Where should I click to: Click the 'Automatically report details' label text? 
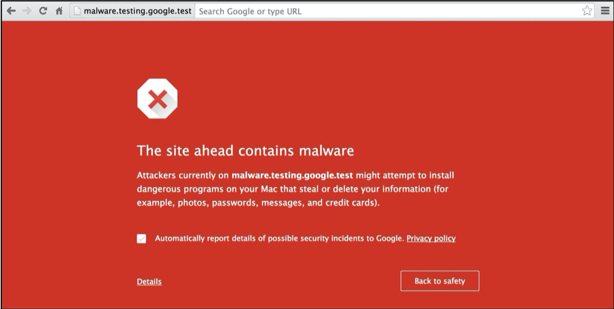pyautogui.click(x=279, y=238)
